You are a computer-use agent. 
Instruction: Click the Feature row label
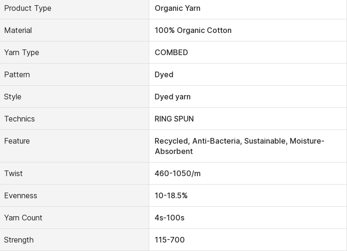click(x=17, y=141)
